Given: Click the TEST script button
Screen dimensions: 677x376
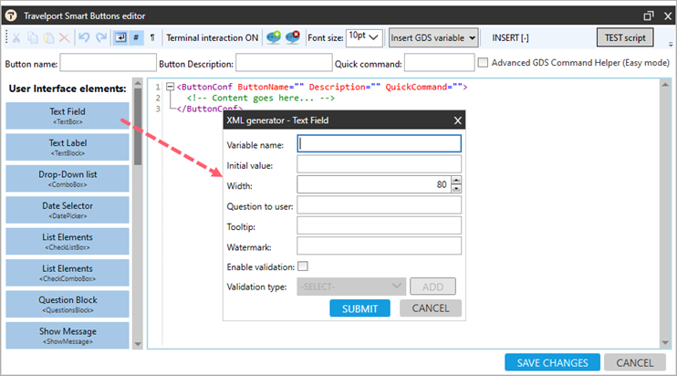Looking at the screenshot, I should 625,37.
